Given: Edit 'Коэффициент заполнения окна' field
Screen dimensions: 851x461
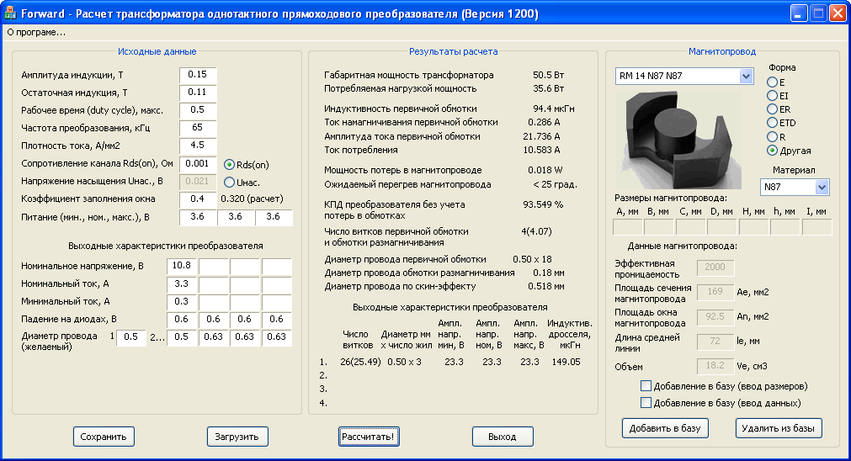Looking at the screenshot, I should point(198,199).
